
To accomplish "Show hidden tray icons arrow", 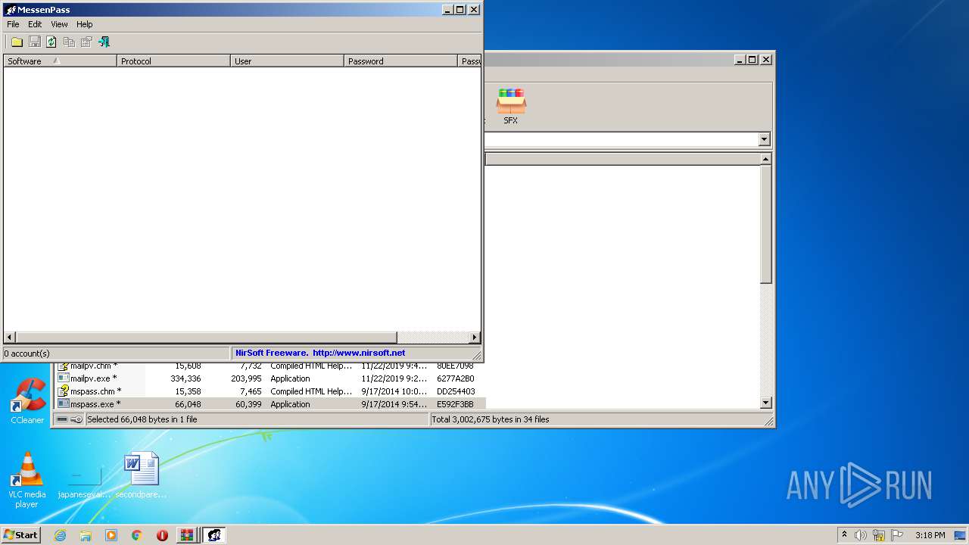I will click(x=844, y=535).
